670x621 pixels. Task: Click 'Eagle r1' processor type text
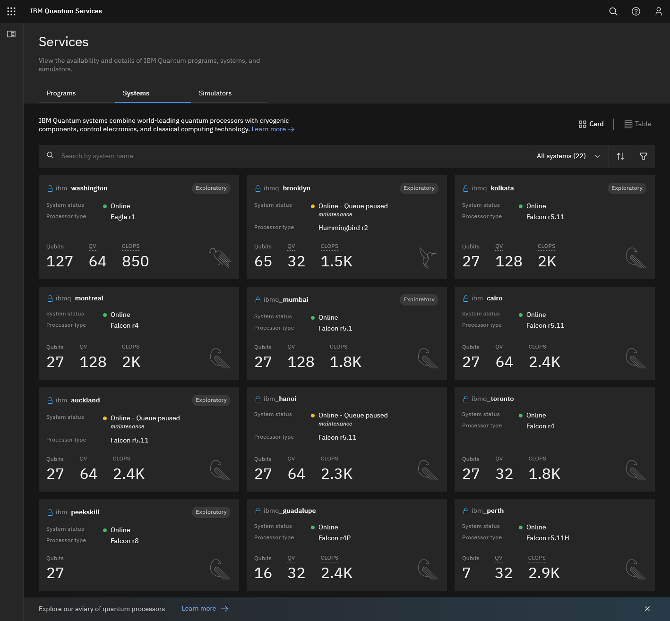coord(123,217)
